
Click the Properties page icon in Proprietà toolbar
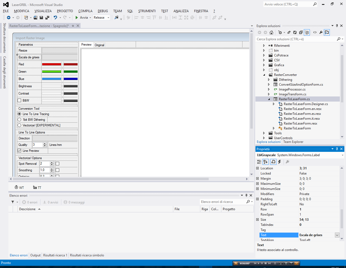point(273,162)
